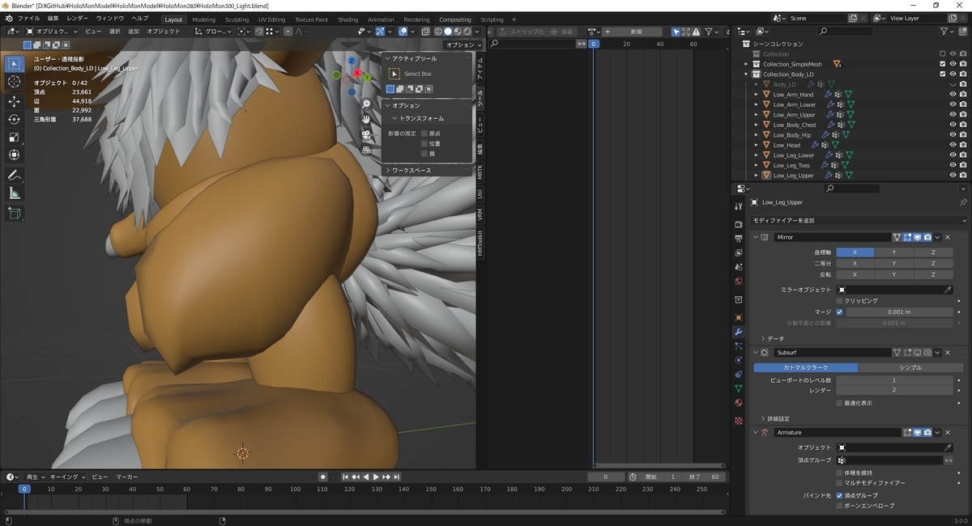Collapse the Active Tool panel
Screen dimensions: 972x526
click(388, 59)
